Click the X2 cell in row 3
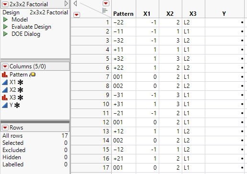Screen dimensions: 247x174 171,41
